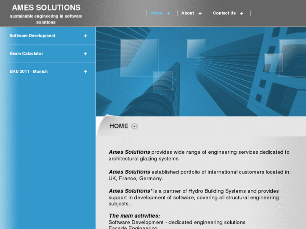Expand the Software Development plus icon
This screenshot has width=306, height=229.
[85, 36]
